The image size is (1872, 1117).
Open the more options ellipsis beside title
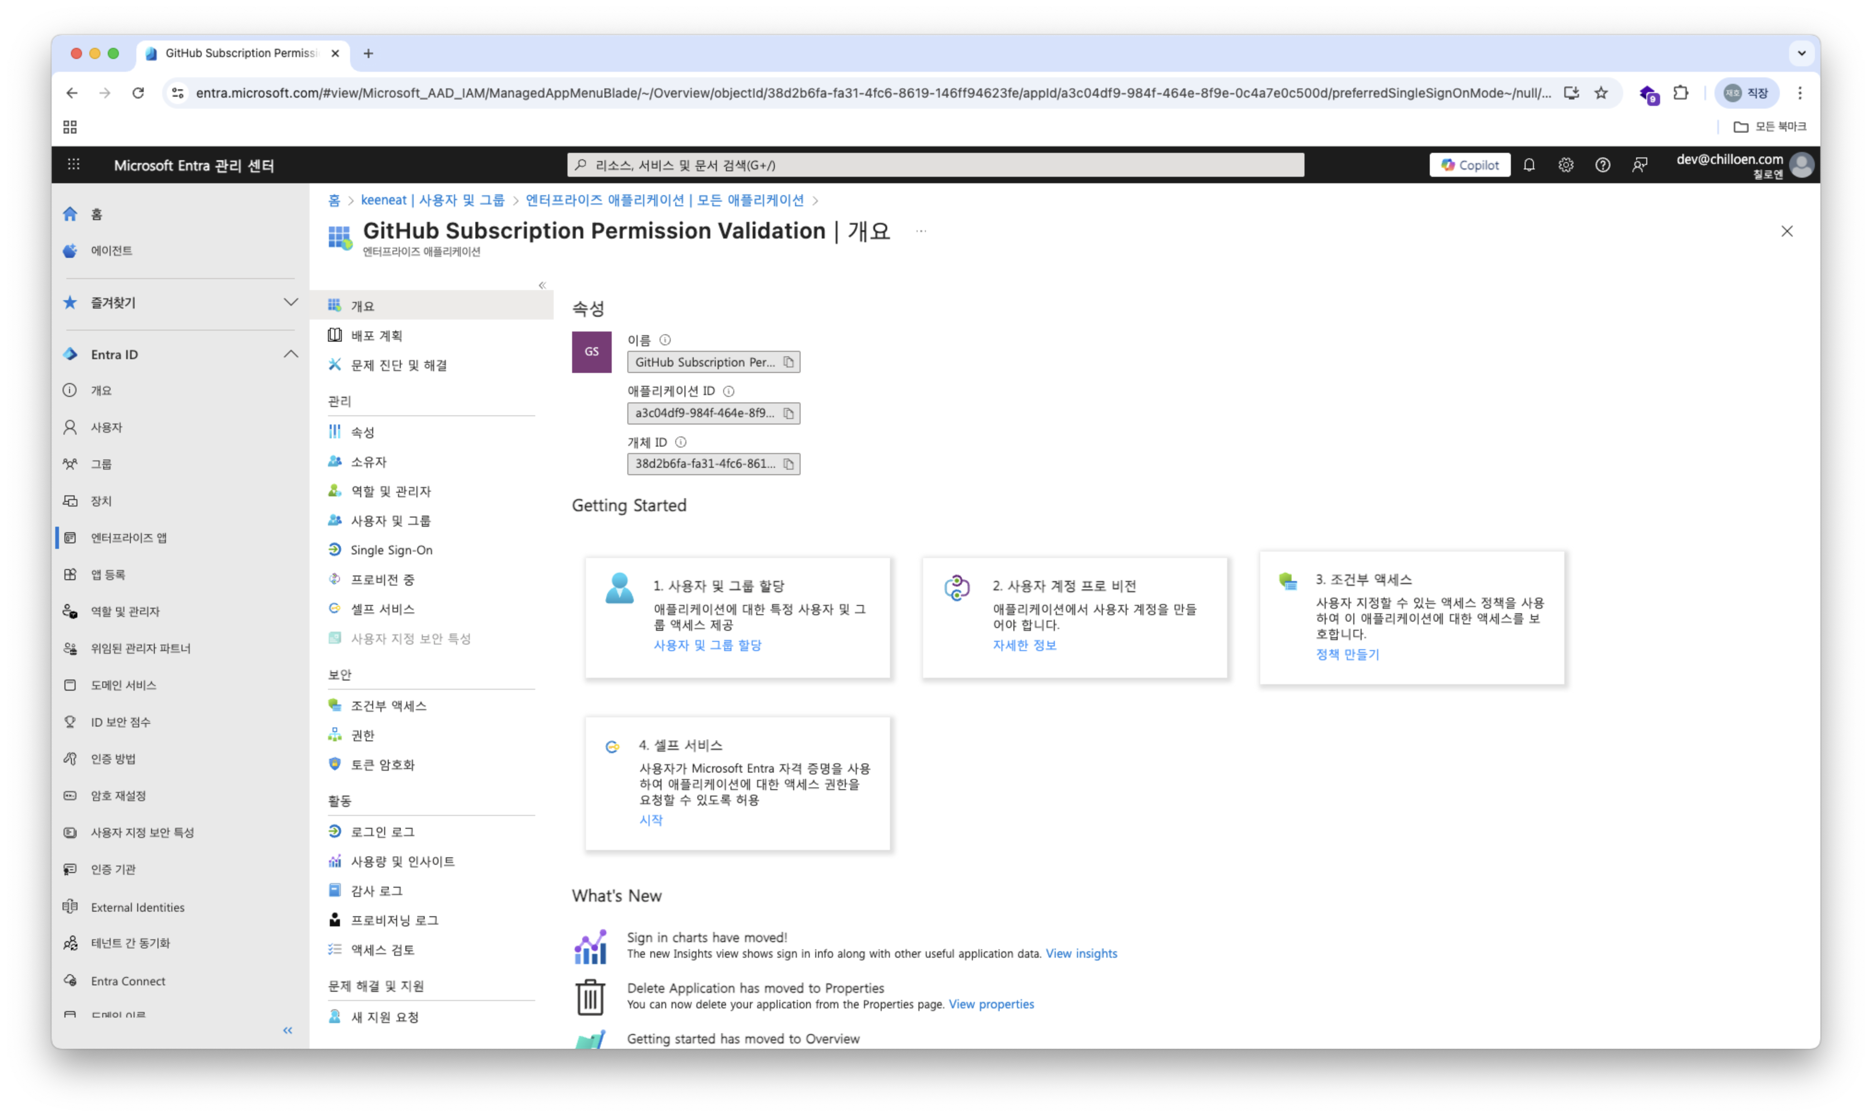tap(921, 231)
